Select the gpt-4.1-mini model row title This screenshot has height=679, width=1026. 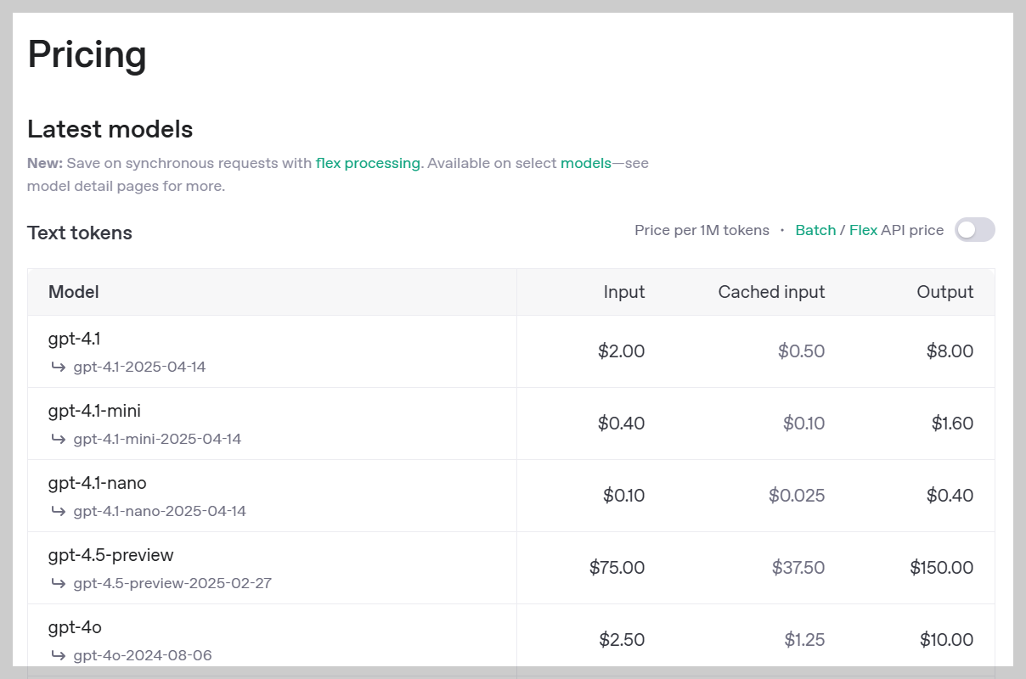pyautogui.click(x=94, y=411)
